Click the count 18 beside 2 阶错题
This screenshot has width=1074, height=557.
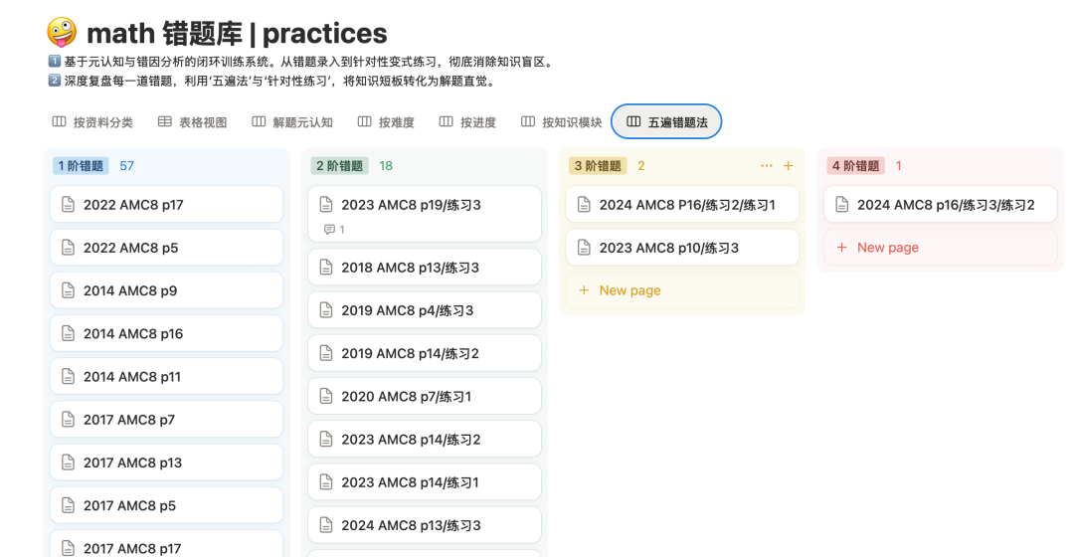[x=386, y=166]
